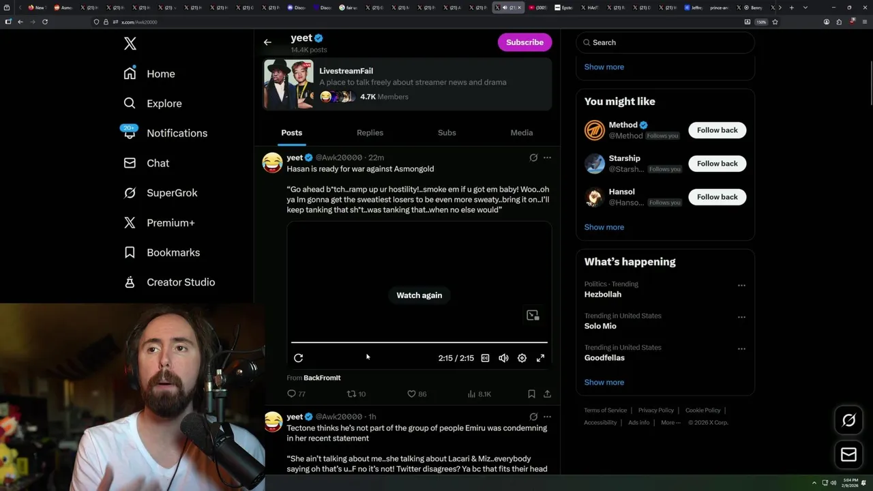Show more under What's happening

tap(604, 382)
